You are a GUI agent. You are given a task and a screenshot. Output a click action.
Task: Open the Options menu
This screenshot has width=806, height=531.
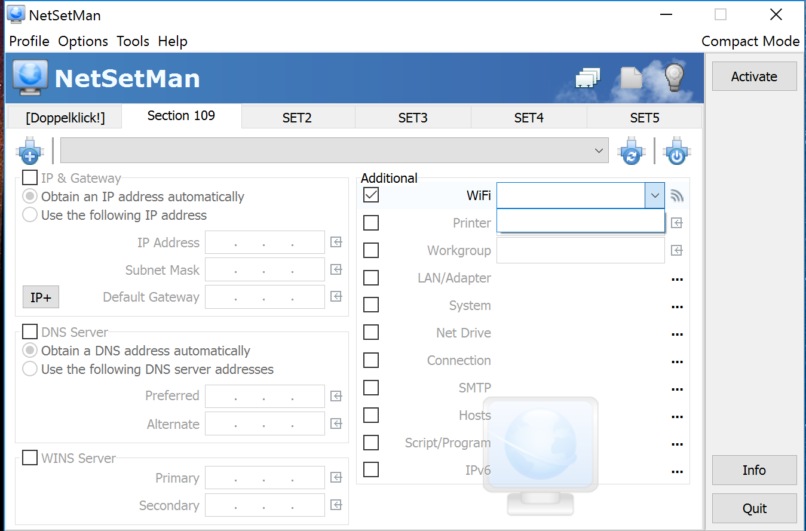click(x=83, y=41)
